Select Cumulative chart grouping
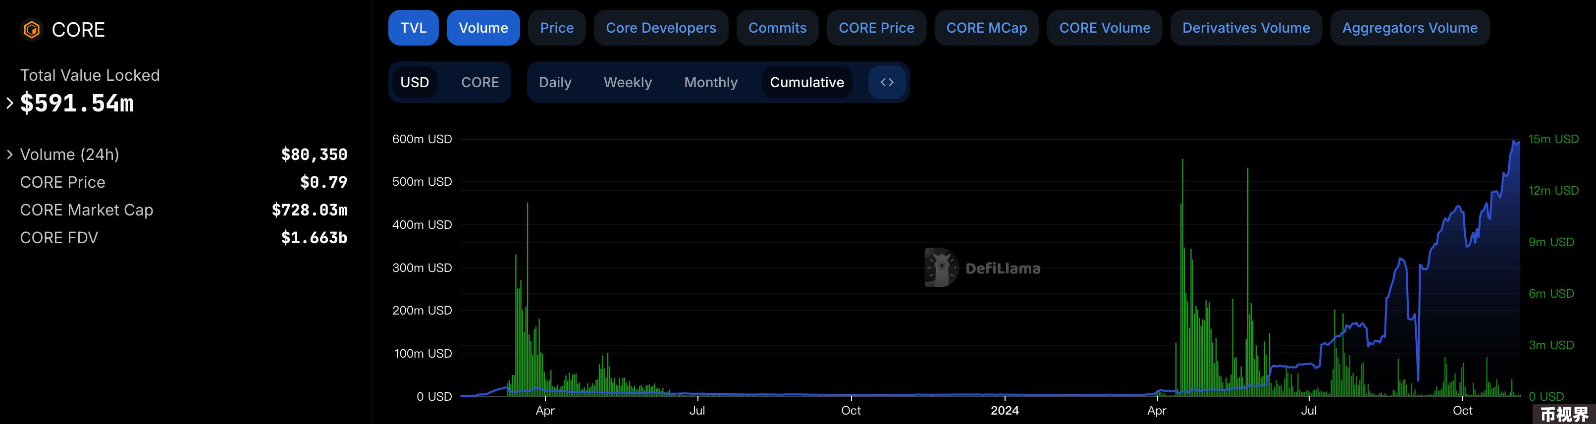 [x=807, y=82]
